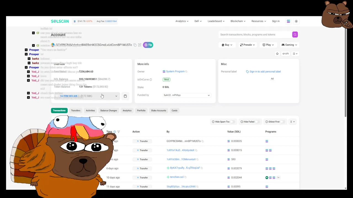
Task: Open the Buy dropdown
Action: point(227,45)
